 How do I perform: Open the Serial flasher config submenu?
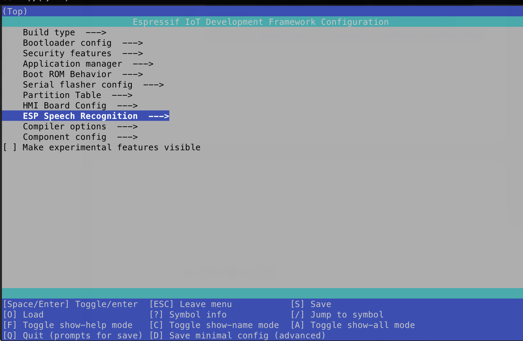(x=93, y=85)
